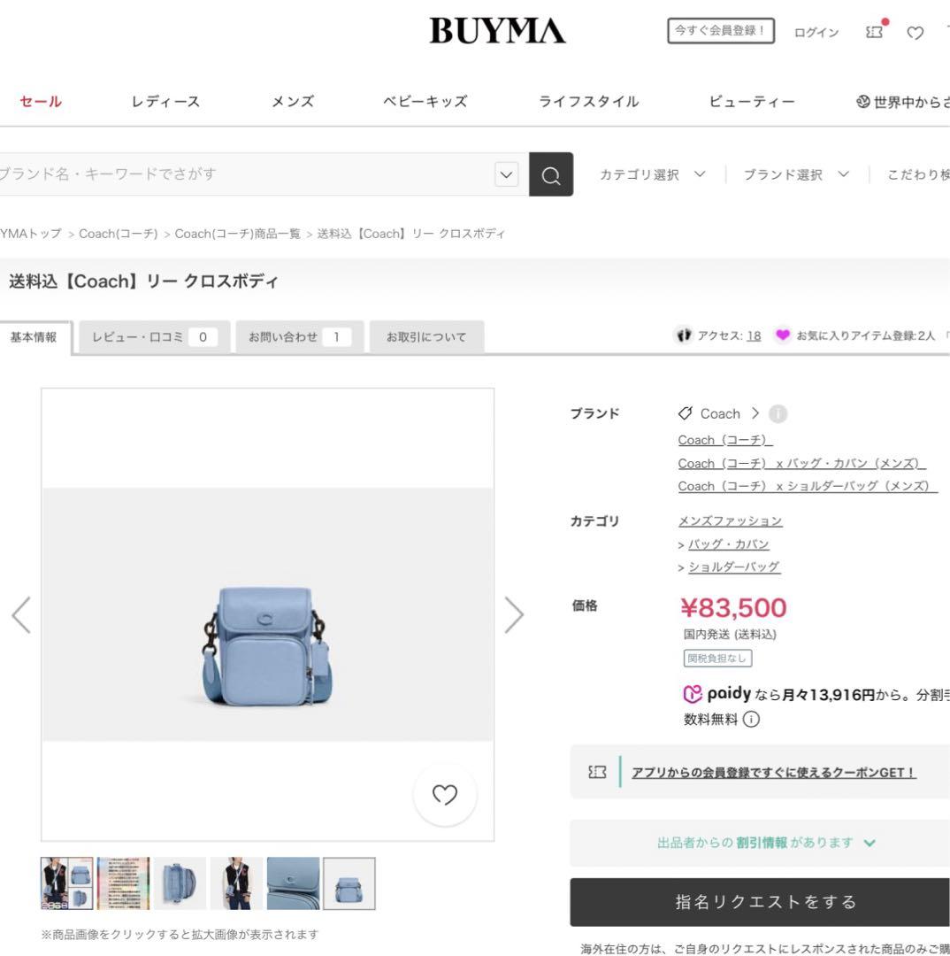
Task: Open the search box dropdown arrow
Action: coord(506,174)
